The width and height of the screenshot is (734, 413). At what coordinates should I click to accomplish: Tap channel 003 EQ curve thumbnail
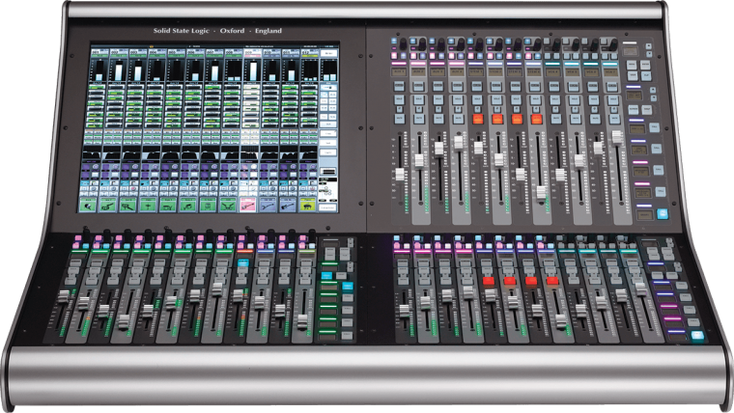(x=131, y=154)
